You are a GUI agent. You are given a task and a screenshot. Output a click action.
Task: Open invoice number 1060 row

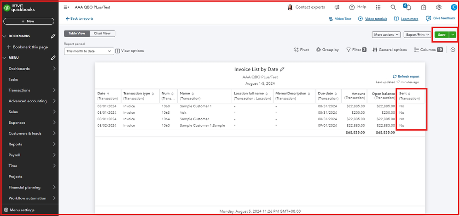(260, 106)
